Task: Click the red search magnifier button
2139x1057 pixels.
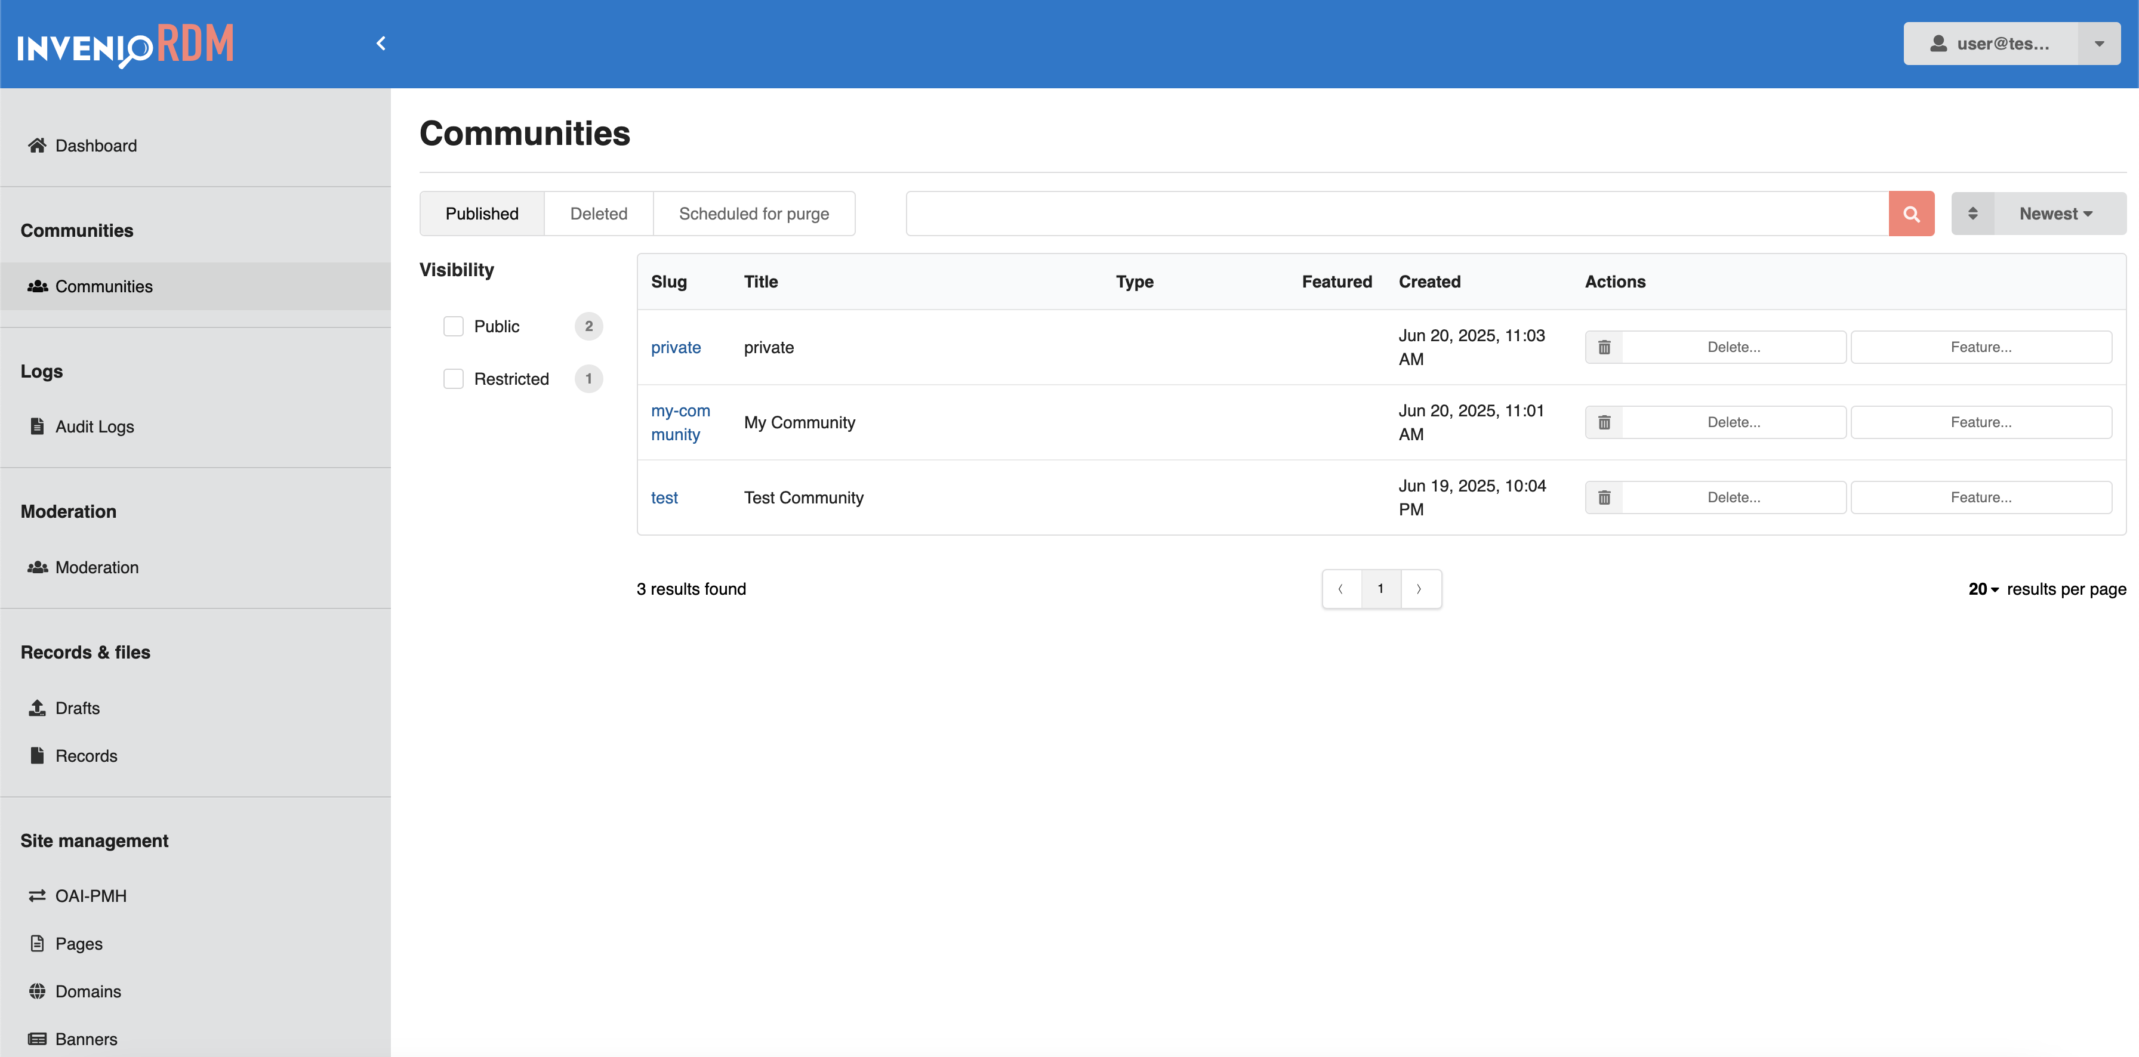Action: click(x=1910, y=214)
